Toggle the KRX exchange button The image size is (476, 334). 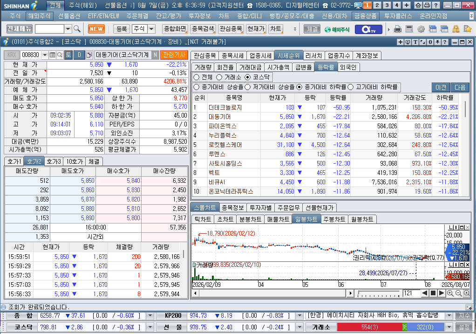coord(12,55)
